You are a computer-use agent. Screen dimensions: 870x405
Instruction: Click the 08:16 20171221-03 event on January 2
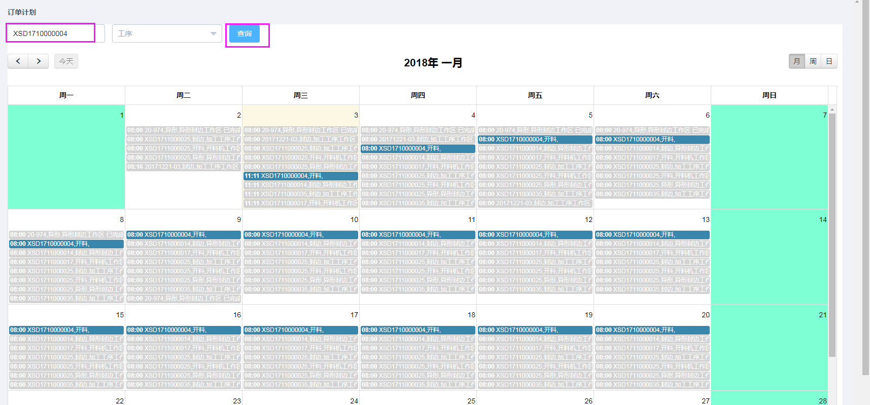[183, 167]
